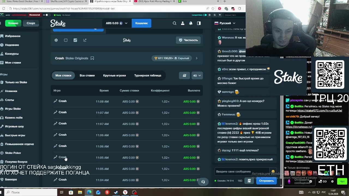Open Слоты category in sidebar
Viewport: 349px width, 196px height.
[9, 100]
